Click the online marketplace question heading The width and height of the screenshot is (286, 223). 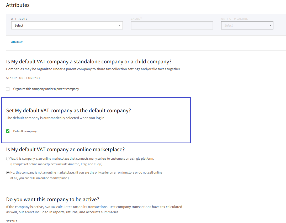coord(65,149)
